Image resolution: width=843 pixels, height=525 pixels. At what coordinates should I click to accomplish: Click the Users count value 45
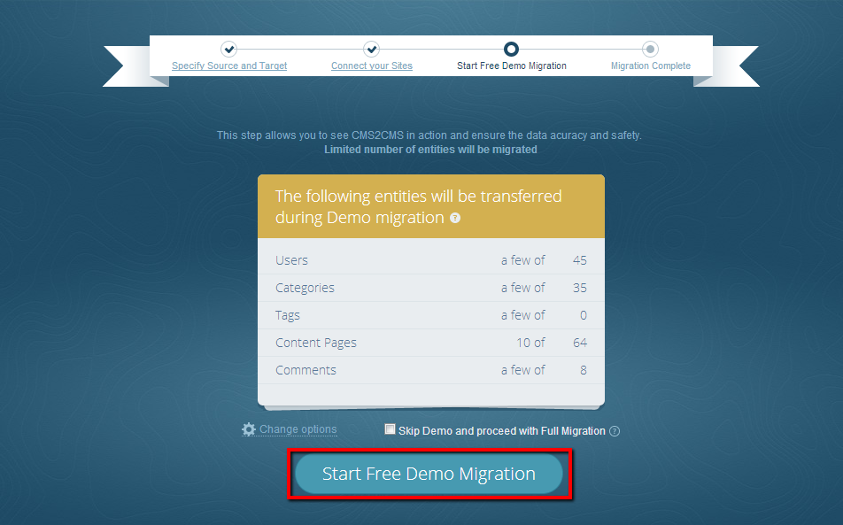point(579,260)
